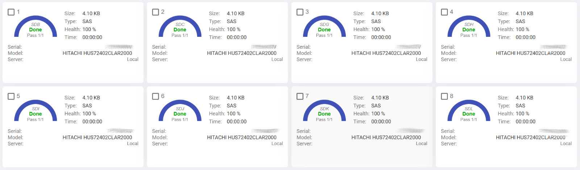The width and height of the screenshot is (580, 170).
Task: Click the SDK Done progress gauge
Action: tap(324, 111)
